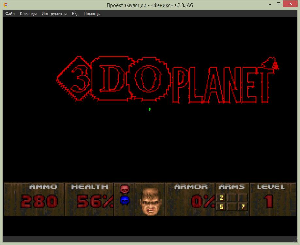
Task: Open the Команды menu
Action: point(28,14)
